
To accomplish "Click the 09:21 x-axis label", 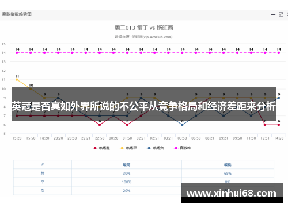I will coord(223,138).
